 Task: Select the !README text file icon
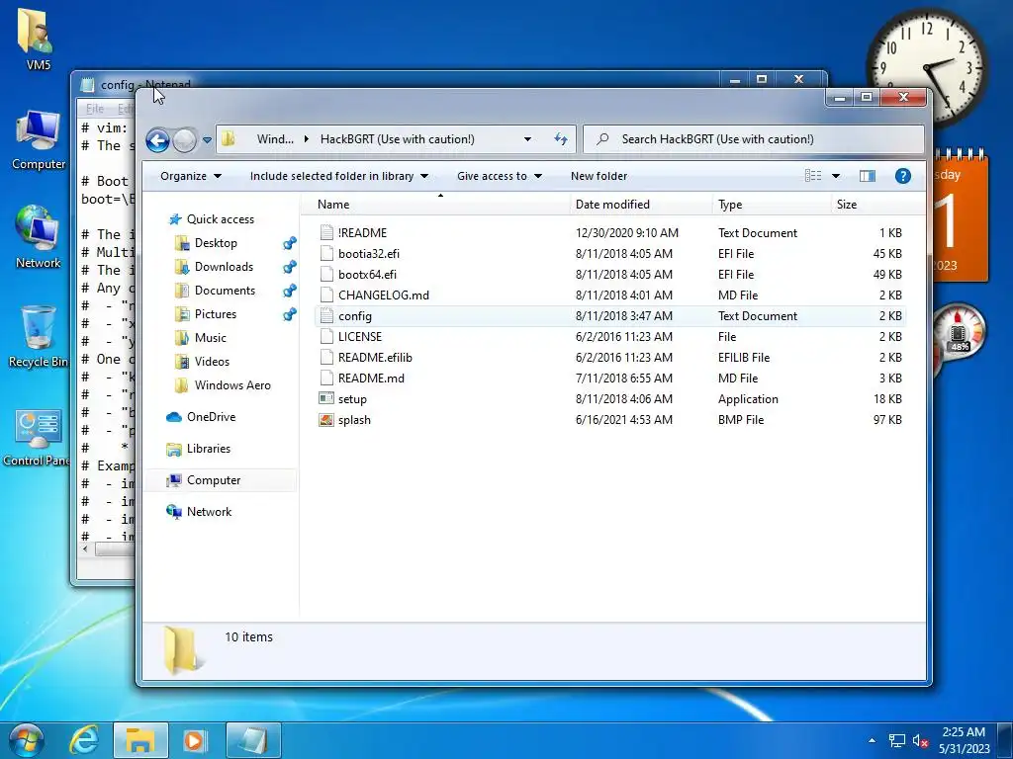click(326, 233)
